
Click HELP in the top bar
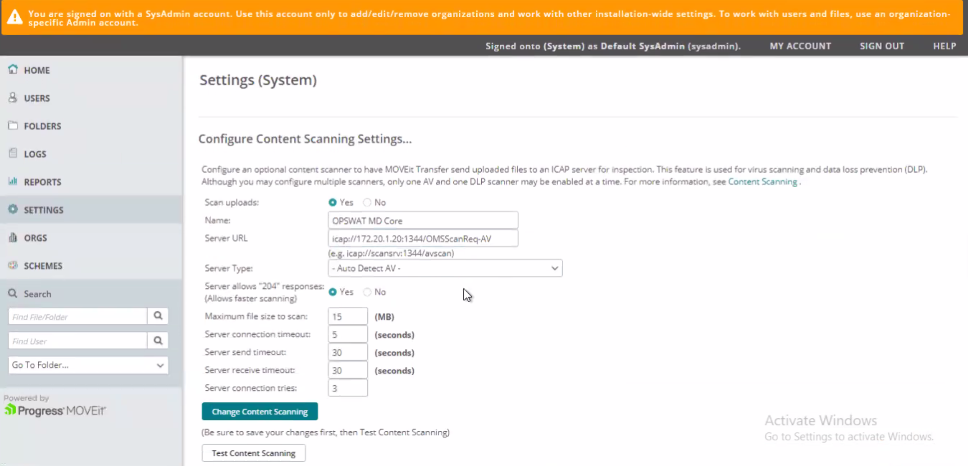[x=944, y=46]
